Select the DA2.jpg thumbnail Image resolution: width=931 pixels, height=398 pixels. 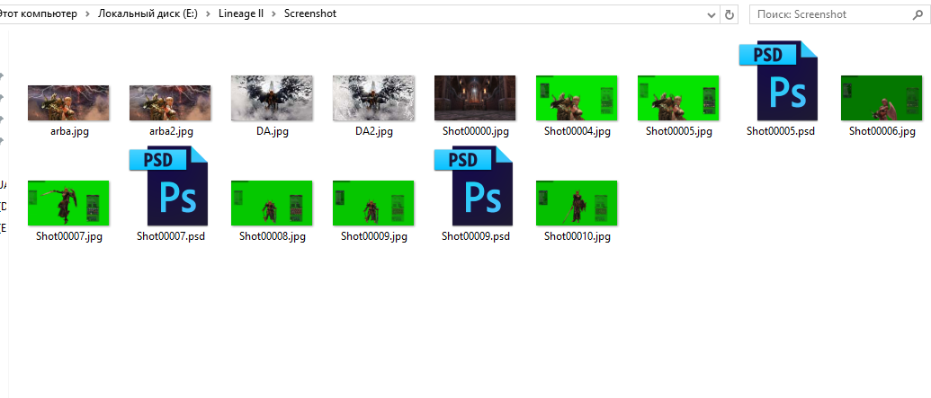(x=373, y=98)
